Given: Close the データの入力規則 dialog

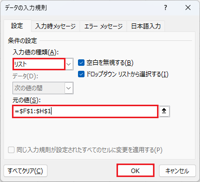Looking at the screenshot, I should coord(188,7).
